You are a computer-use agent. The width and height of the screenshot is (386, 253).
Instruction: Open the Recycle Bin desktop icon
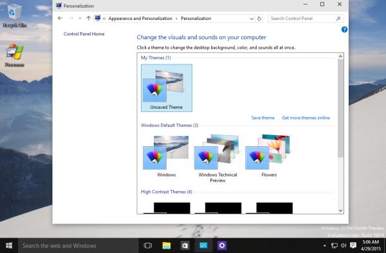coord(15,15)
